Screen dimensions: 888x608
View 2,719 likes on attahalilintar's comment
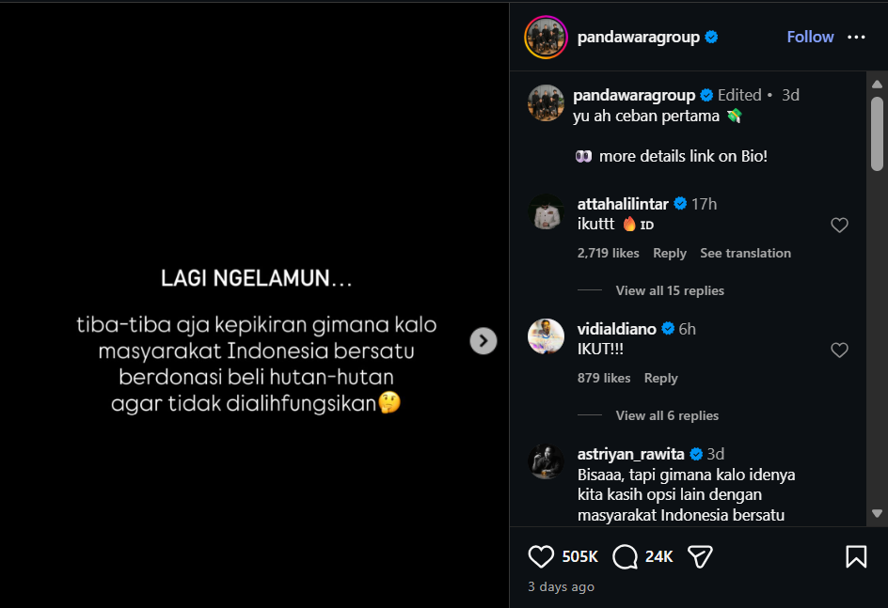[x=609, y=253]
